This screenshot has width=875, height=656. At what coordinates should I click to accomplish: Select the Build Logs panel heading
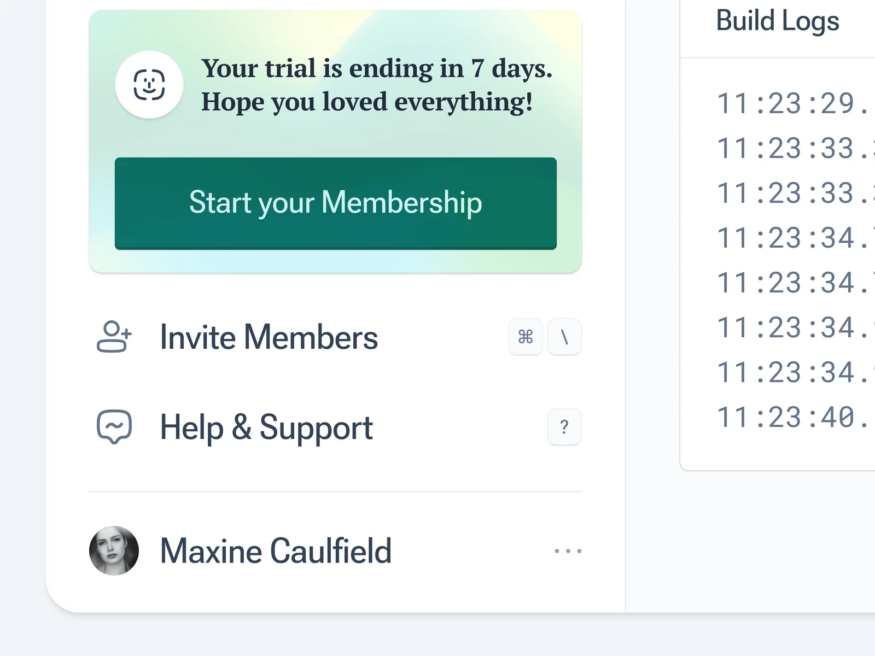(777, 21)
